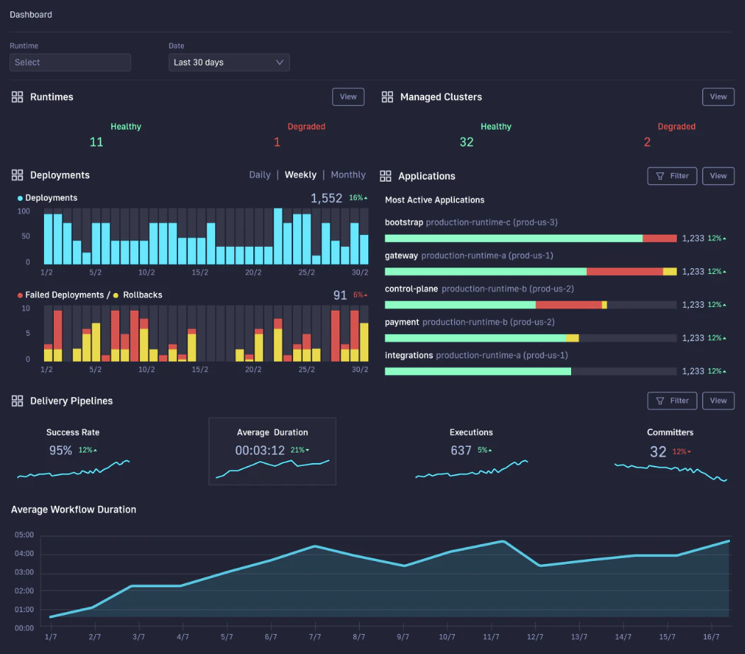The image size is (745, 654).
Task: Click the Applications panel grid icon
Action: point(387,175)
